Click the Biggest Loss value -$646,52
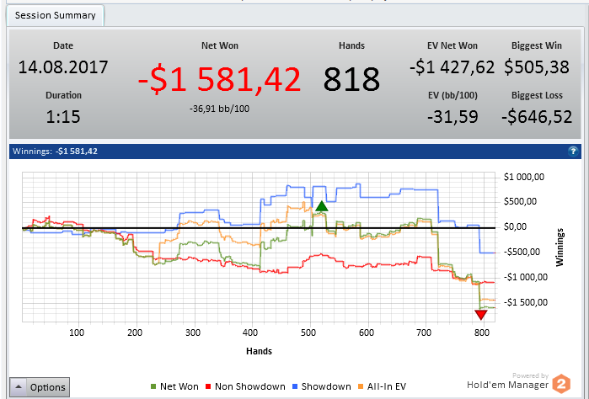589x399 pixels. coord(537,117)
